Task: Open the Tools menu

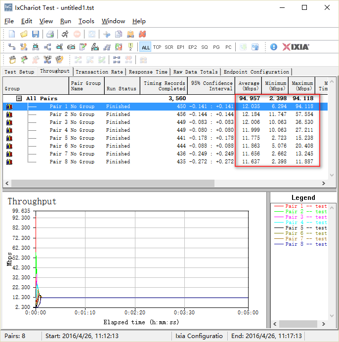Action: (86, 21)
